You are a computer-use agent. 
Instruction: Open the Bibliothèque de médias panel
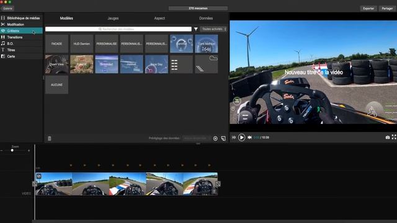[21, 18]
